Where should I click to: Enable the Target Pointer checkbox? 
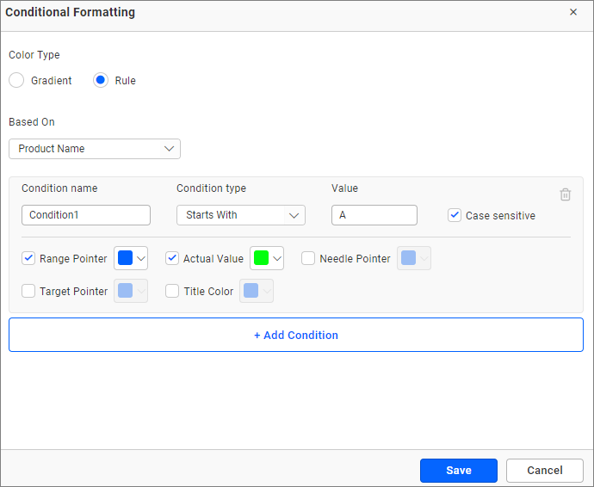(x=28, y=291)
